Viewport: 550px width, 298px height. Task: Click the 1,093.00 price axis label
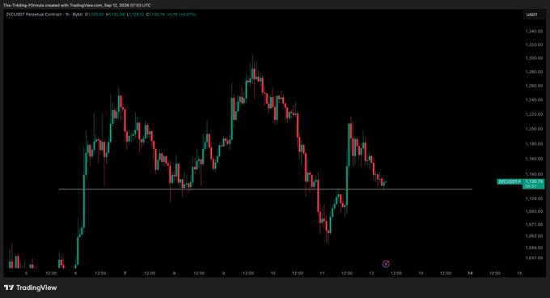[x=534, y=211]
